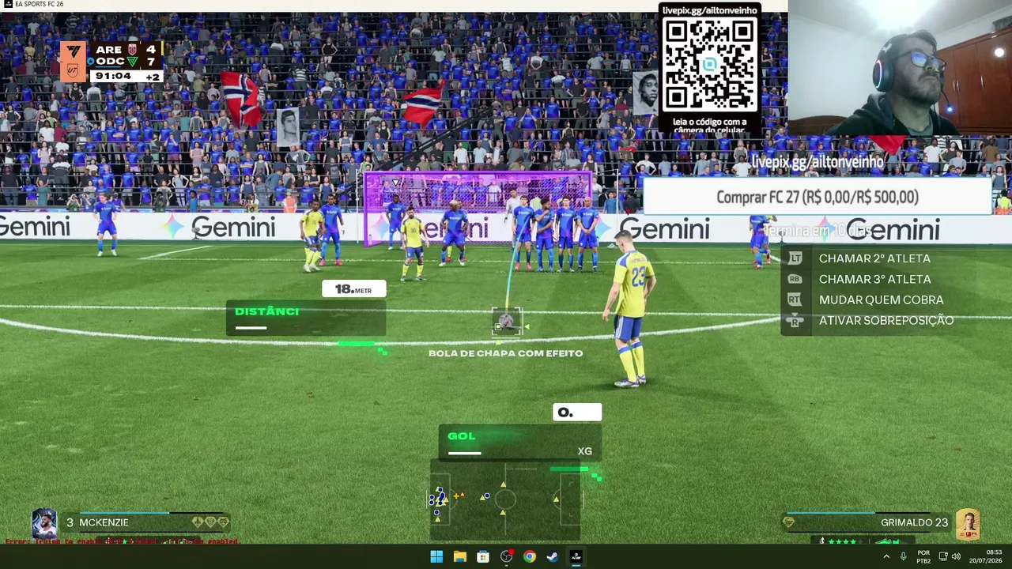Click the GRIMALDO 23 name bar
This screenshot has width=1012, height=569.
(x=868, y=522)
